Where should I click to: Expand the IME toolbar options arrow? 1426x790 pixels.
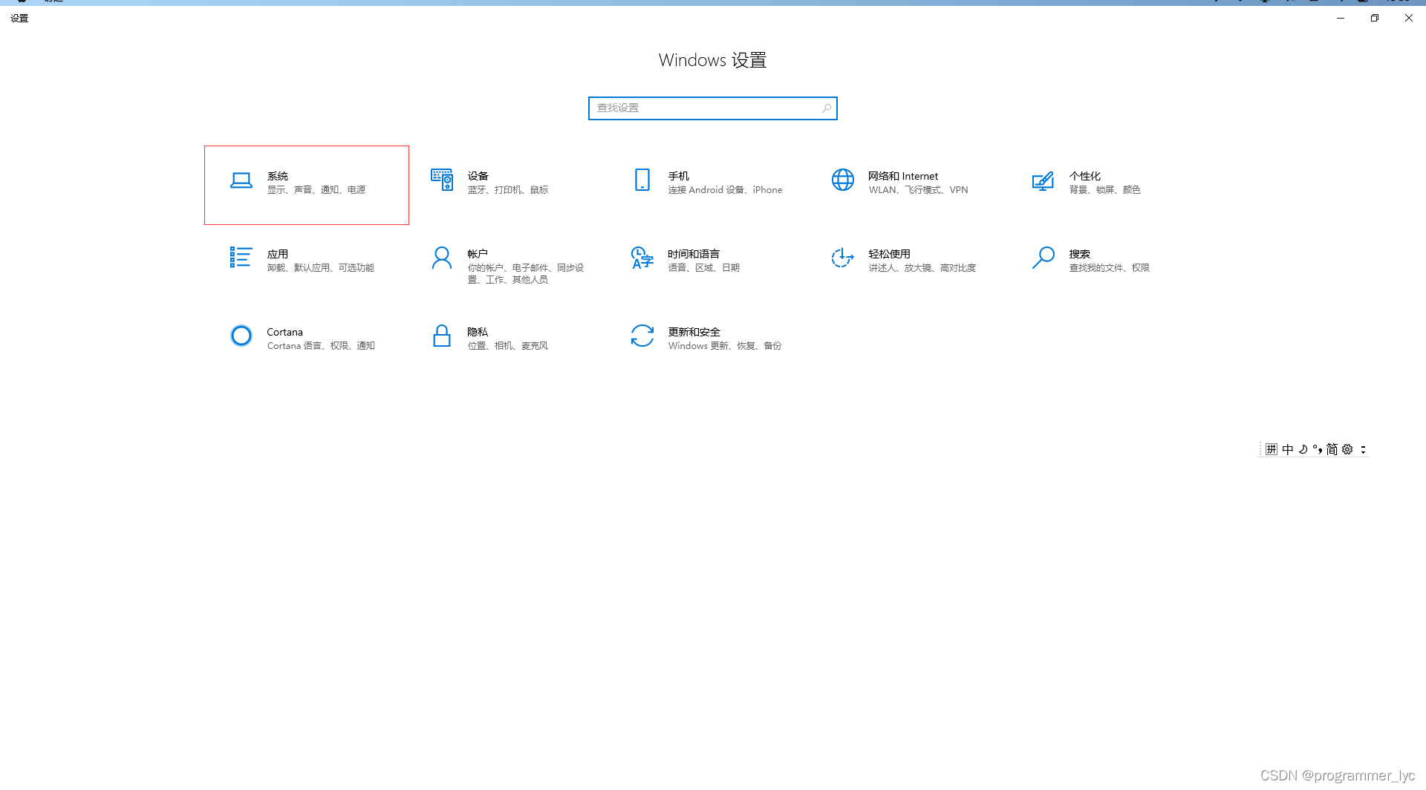tap(1363, 449)
